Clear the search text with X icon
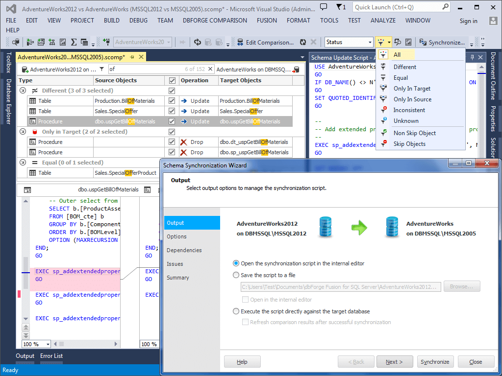 (x=210, y=69)
